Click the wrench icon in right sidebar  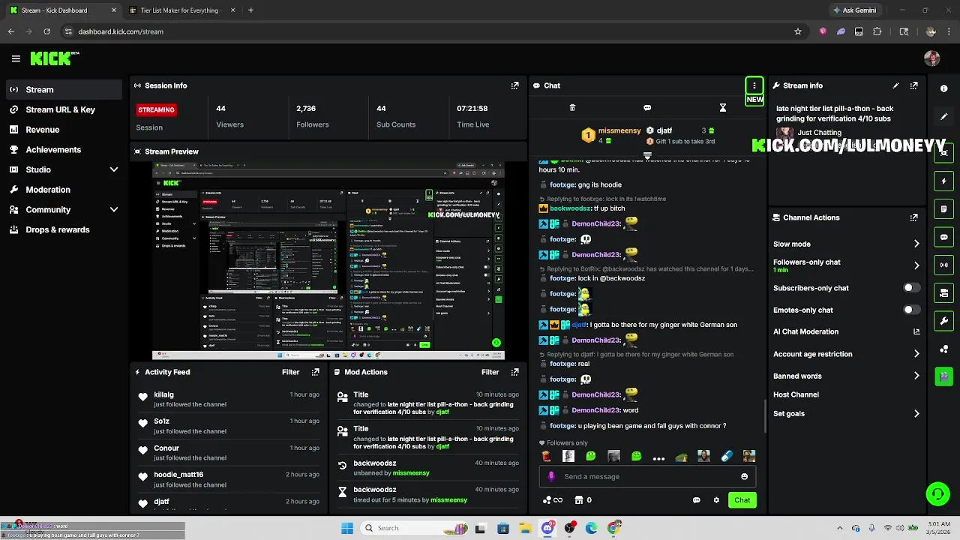pyautogui.click(x=944, y=321)
